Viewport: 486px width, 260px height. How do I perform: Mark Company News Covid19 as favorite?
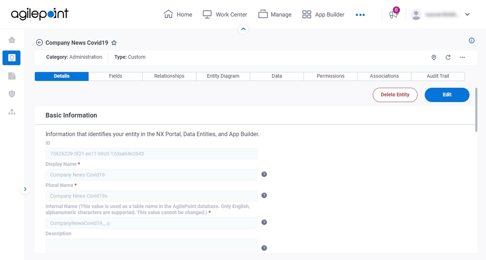point(114,43)
